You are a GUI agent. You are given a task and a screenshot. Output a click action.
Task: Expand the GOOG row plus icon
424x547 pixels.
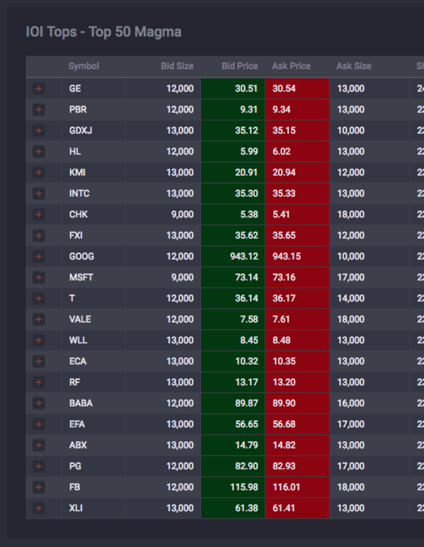[x=39, y=256]
